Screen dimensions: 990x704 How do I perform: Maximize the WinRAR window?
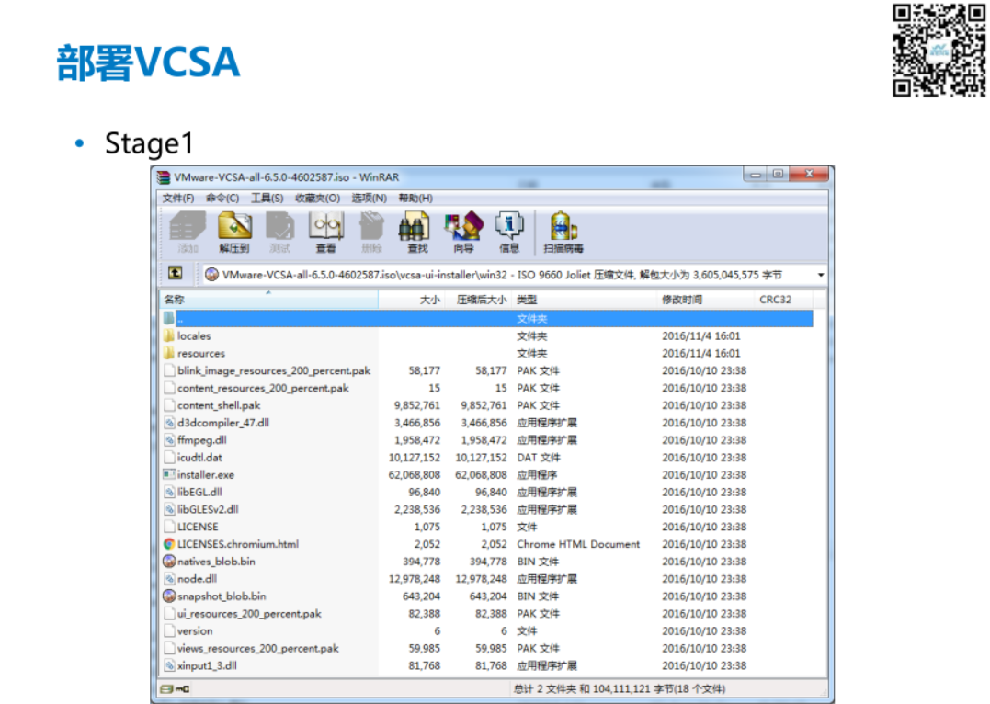(778, 174)
